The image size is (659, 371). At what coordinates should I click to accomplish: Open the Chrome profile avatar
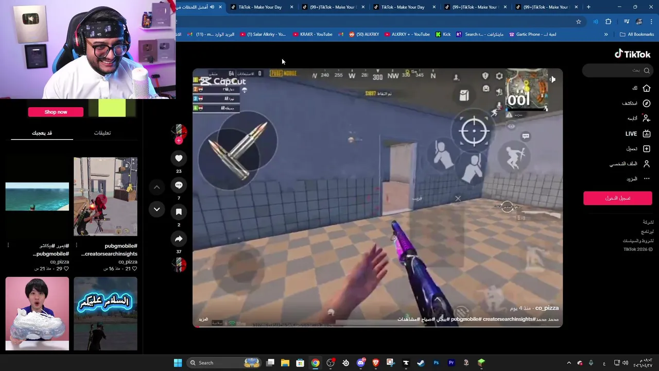pos(639,22)
